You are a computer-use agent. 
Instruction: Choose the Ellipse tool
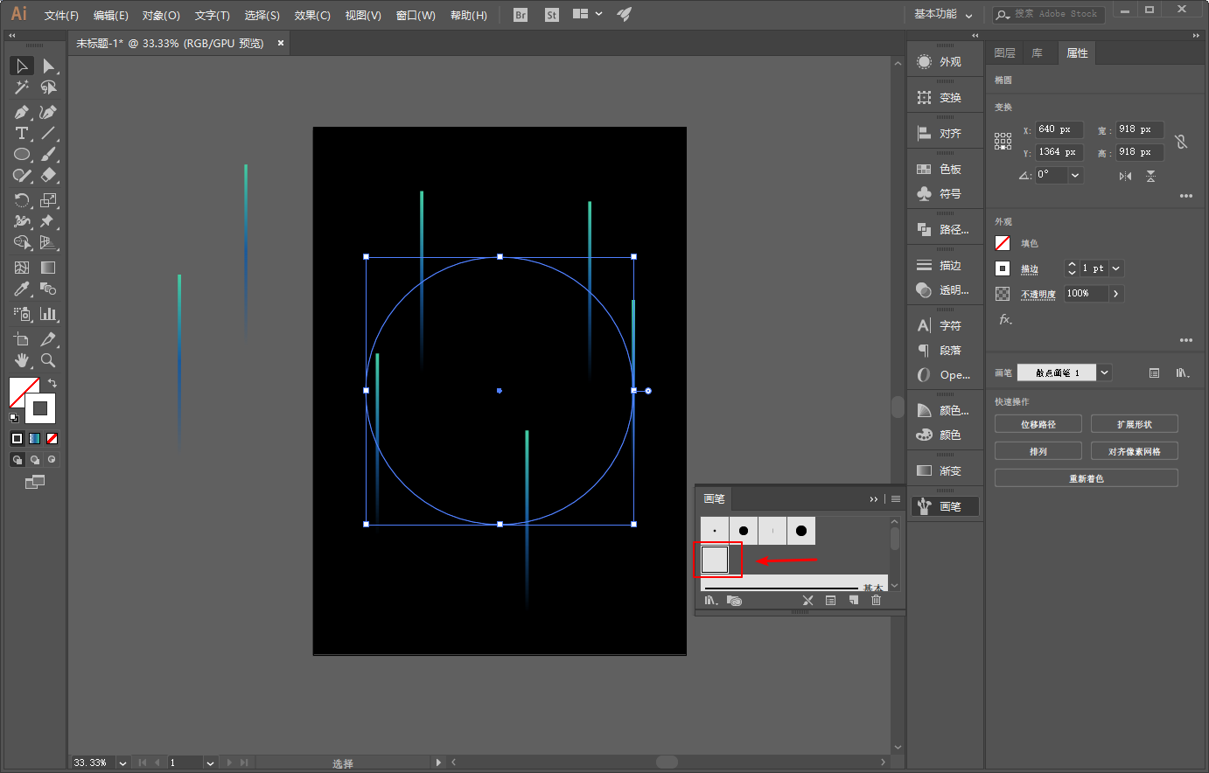point(22,155)
